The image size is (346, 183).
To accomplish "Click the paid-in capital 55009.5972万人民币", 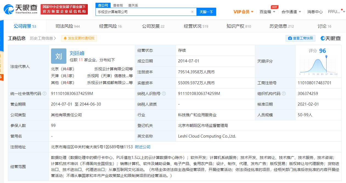I will [196, 83].
